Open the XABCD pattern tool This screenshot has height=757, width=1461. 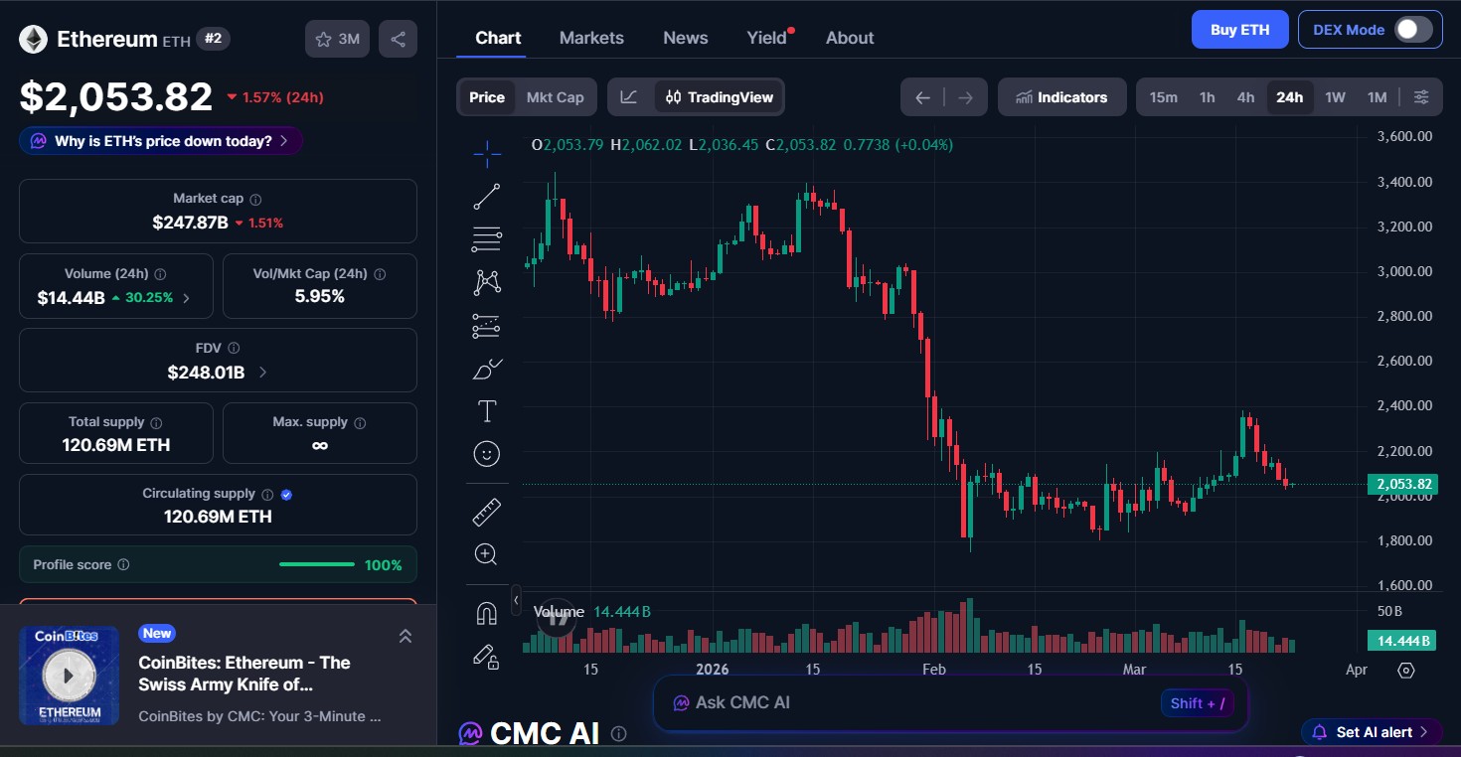(x=486, y=282)
